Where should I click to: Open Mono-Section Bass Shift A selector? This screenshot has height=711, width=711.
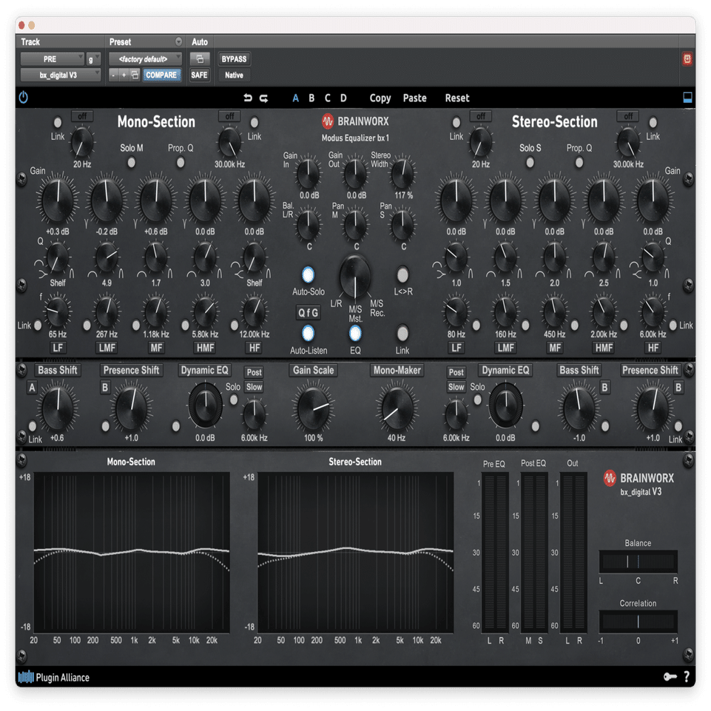pyautogui.click(x=32, y=388)
